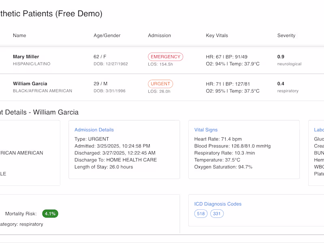Click the Age/Gender column header

(x=107, y=36)
